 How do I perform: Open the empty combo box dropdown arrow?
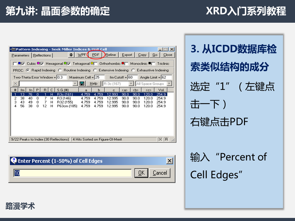pos(75,83)
